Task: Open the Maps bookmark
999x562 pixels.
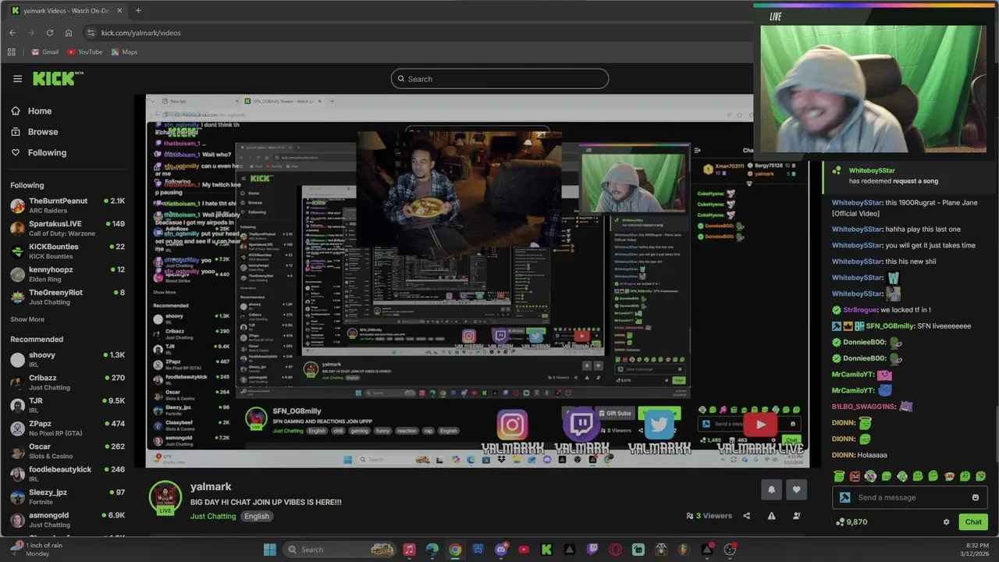Action: pos(124,52)
